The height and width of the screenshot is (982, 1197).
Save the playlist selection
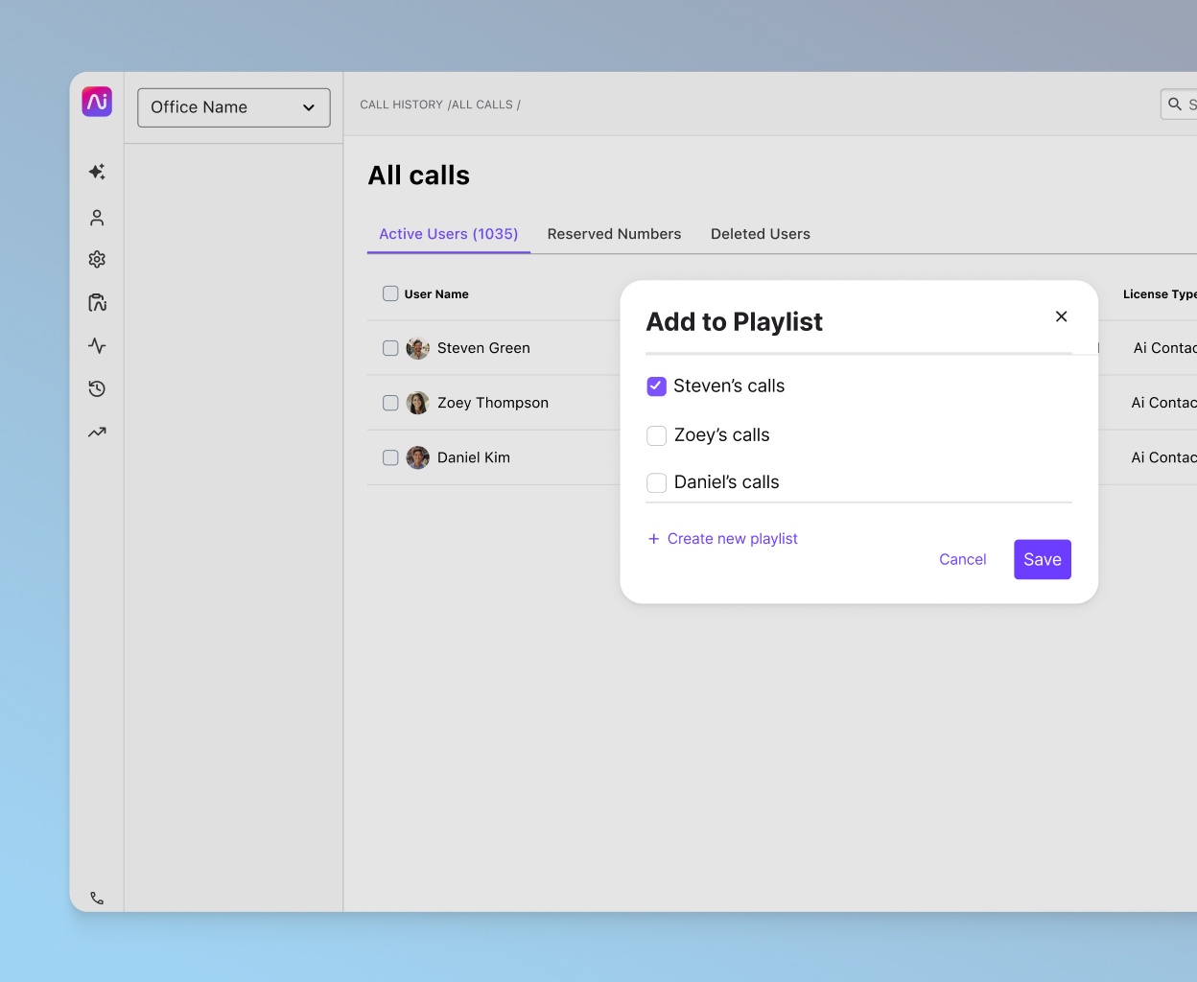coord(1043,559)
